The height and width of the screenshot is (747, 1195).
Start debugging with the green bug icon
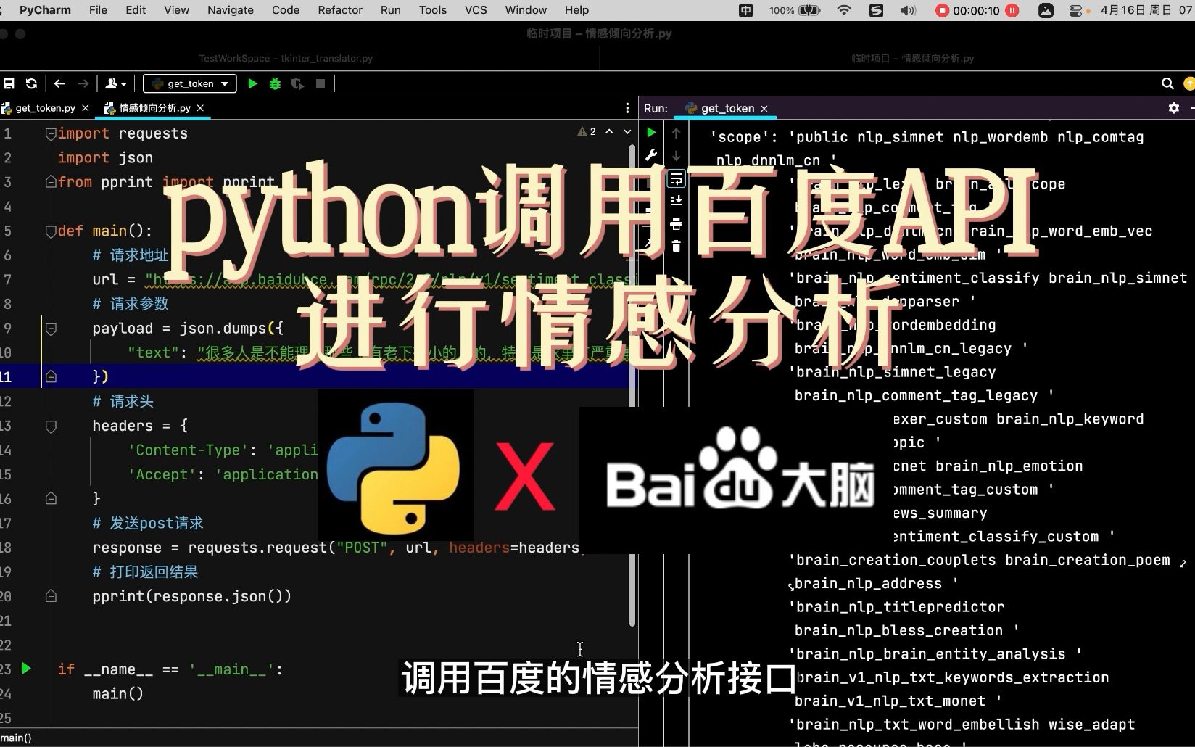pos(274,83)
